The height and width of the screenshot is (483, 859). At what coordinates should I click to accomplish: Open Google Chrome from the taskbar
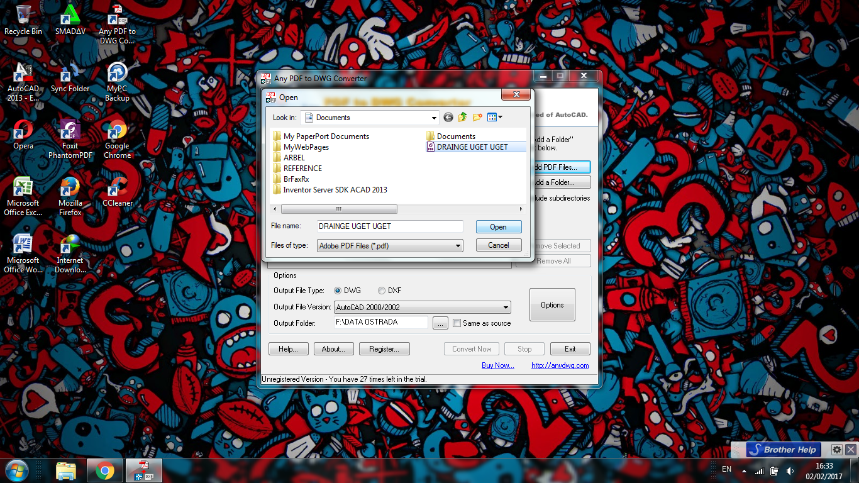click(x=104, y=470)
